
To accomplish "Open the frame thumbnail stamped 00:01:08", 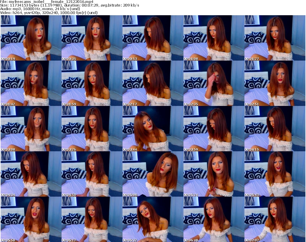I will pyautogui.click(x=214, y=38).
